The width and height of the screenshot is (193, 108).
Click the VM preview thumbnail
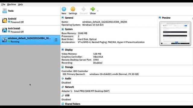tap(175, 33)
